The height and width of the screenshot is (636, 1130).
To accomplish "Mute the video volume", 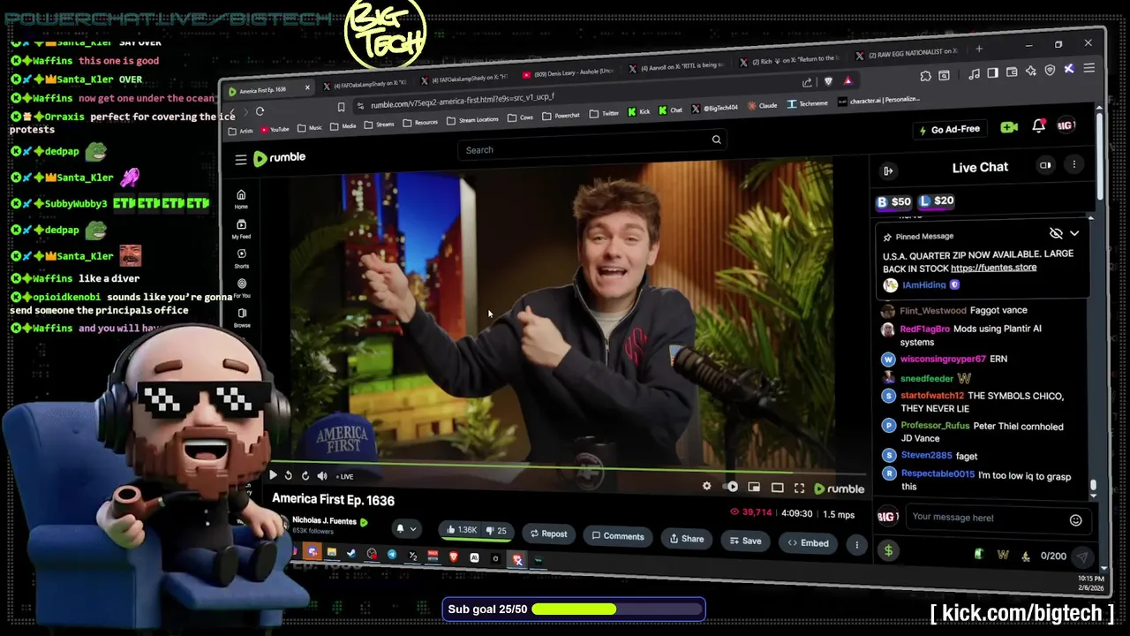I will point(322,476).
